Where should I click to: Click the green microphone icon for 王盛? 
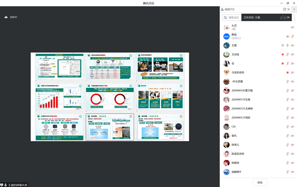288,45
